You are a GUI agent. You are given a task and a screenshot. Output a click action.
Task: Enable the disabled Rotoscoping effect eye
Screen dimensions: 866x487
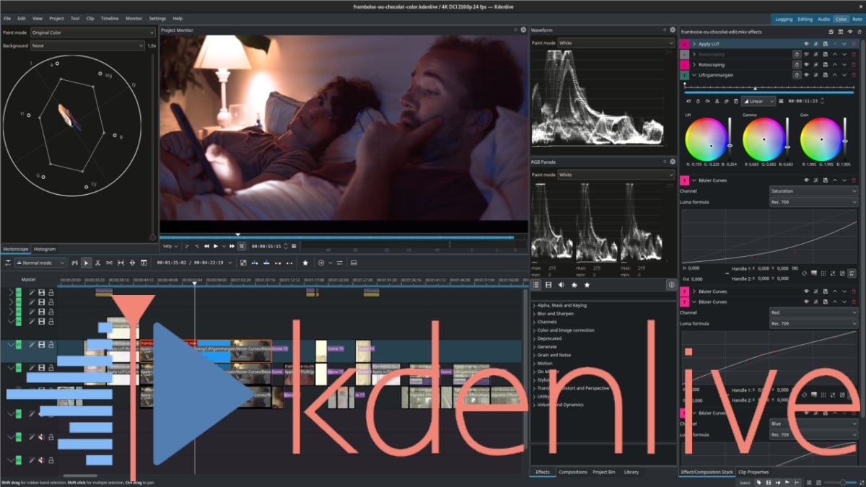[807, 54]
